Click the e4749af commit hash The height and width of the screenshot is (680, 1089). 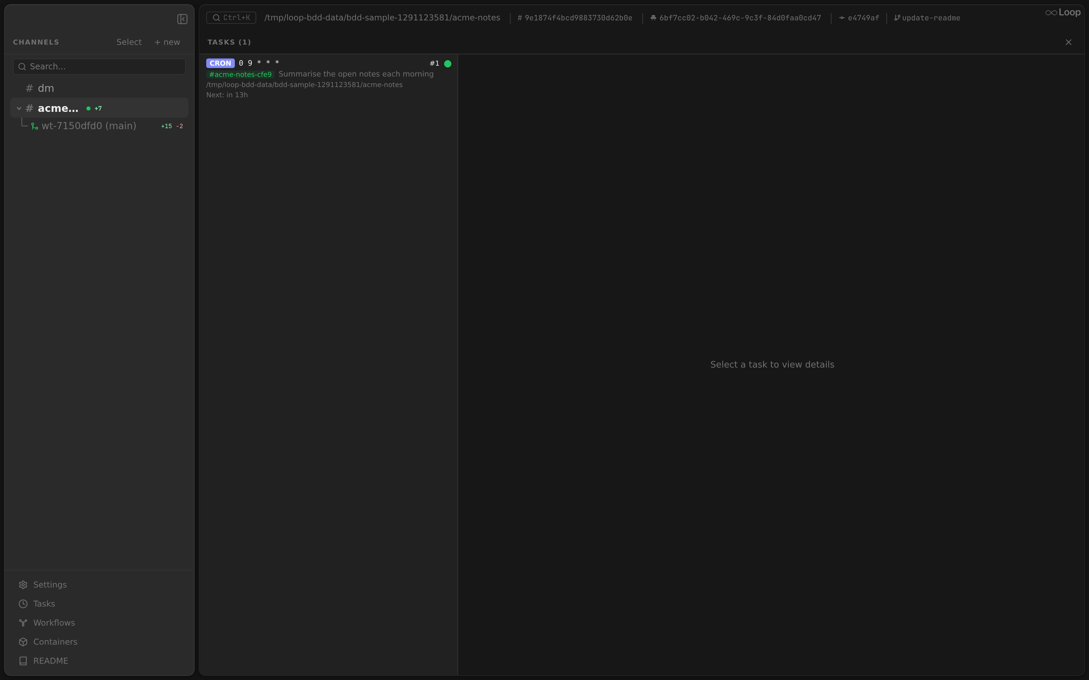[x=863, y=18]
